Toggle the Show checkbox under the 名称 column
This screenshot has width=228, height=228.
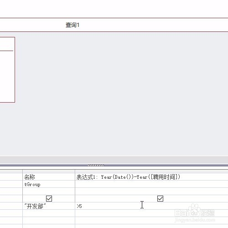(49, 198)
